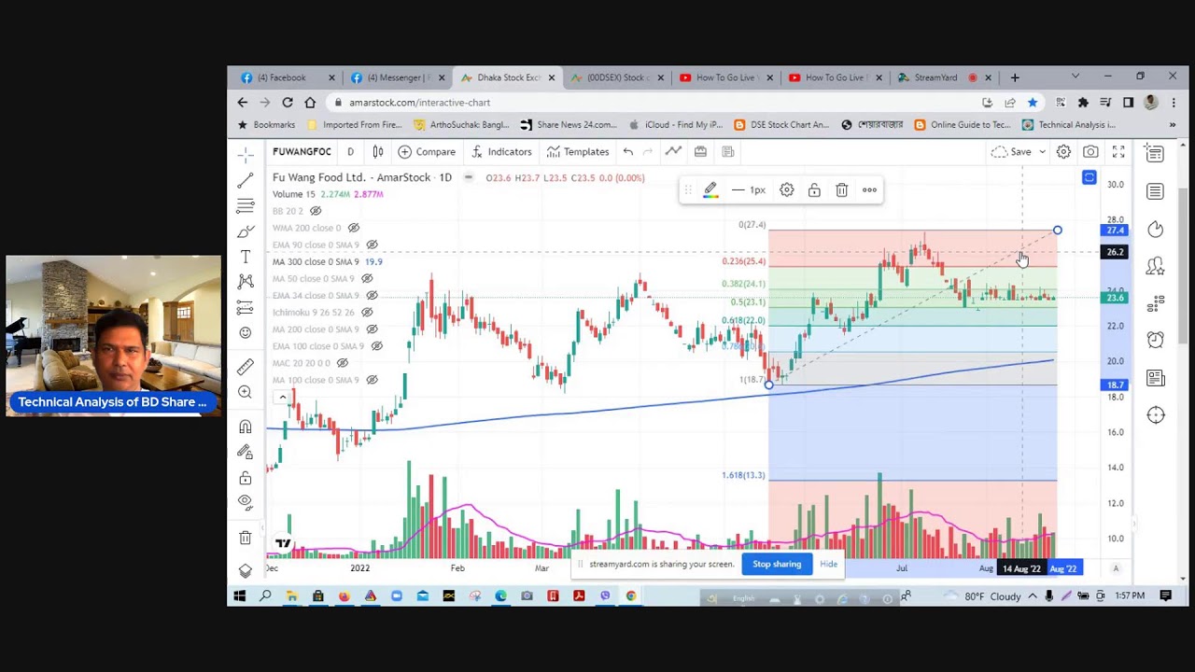Open Chrome tab search chevron
Viewport: 1195px width, 672px height.
(1075, 77)
